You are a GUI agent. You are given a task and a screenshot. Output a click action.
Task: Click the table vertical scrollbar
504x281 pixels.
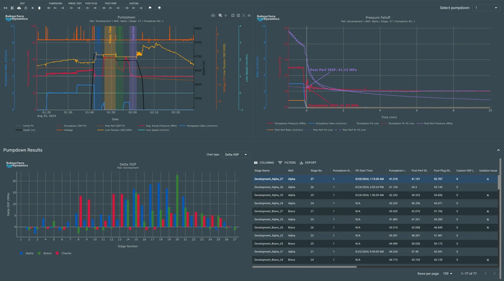pyautogui.click(x=499, y=183)
